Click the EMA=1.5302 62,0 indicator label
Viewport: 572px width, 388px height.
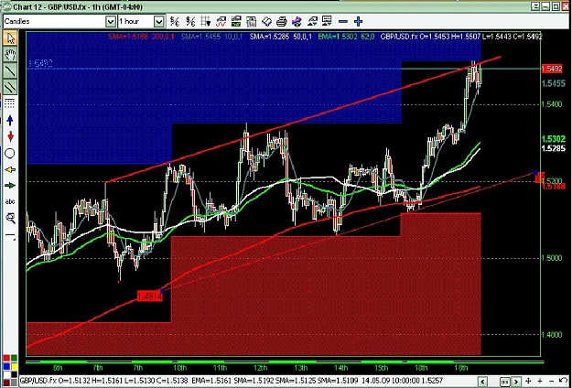tap(347, 37)
